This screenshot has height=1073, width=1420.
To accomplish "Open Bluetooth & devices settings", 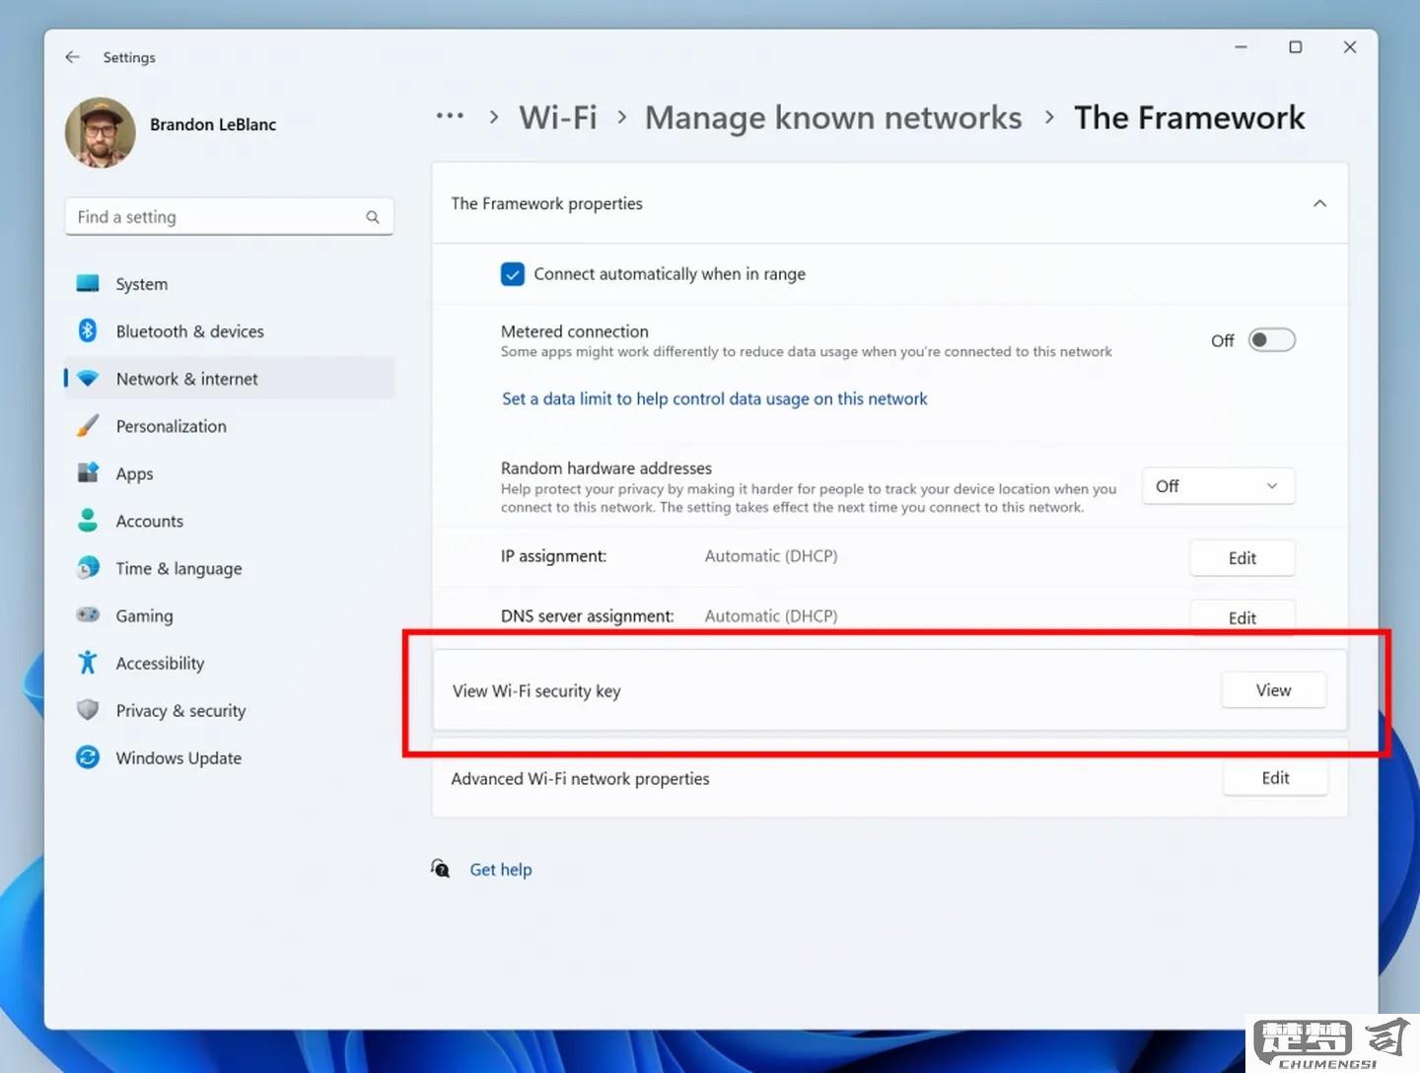I will pyautogui.click(x=229, y=331).
